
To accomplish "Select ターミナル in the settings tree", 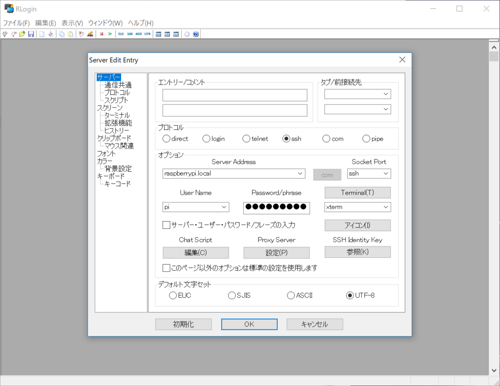I will coord(117,115).
